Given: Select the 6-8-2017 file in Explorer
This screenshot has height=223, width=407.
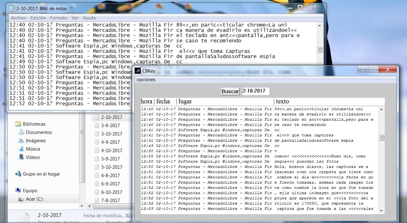Looking at the screenshot, I should 110,176.
